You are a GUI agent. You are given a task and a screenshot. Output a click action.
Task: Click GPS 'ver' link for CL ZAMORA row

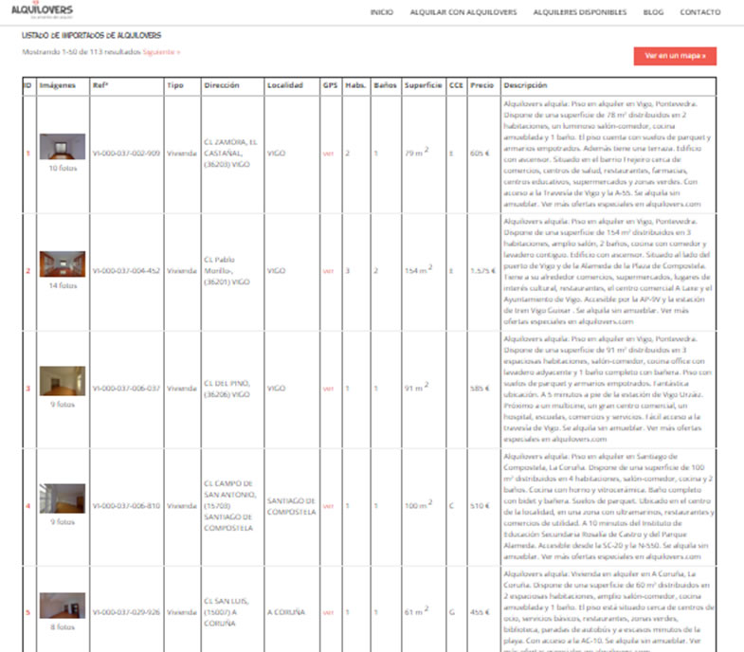pyautogui.click(x=328, y=154)
